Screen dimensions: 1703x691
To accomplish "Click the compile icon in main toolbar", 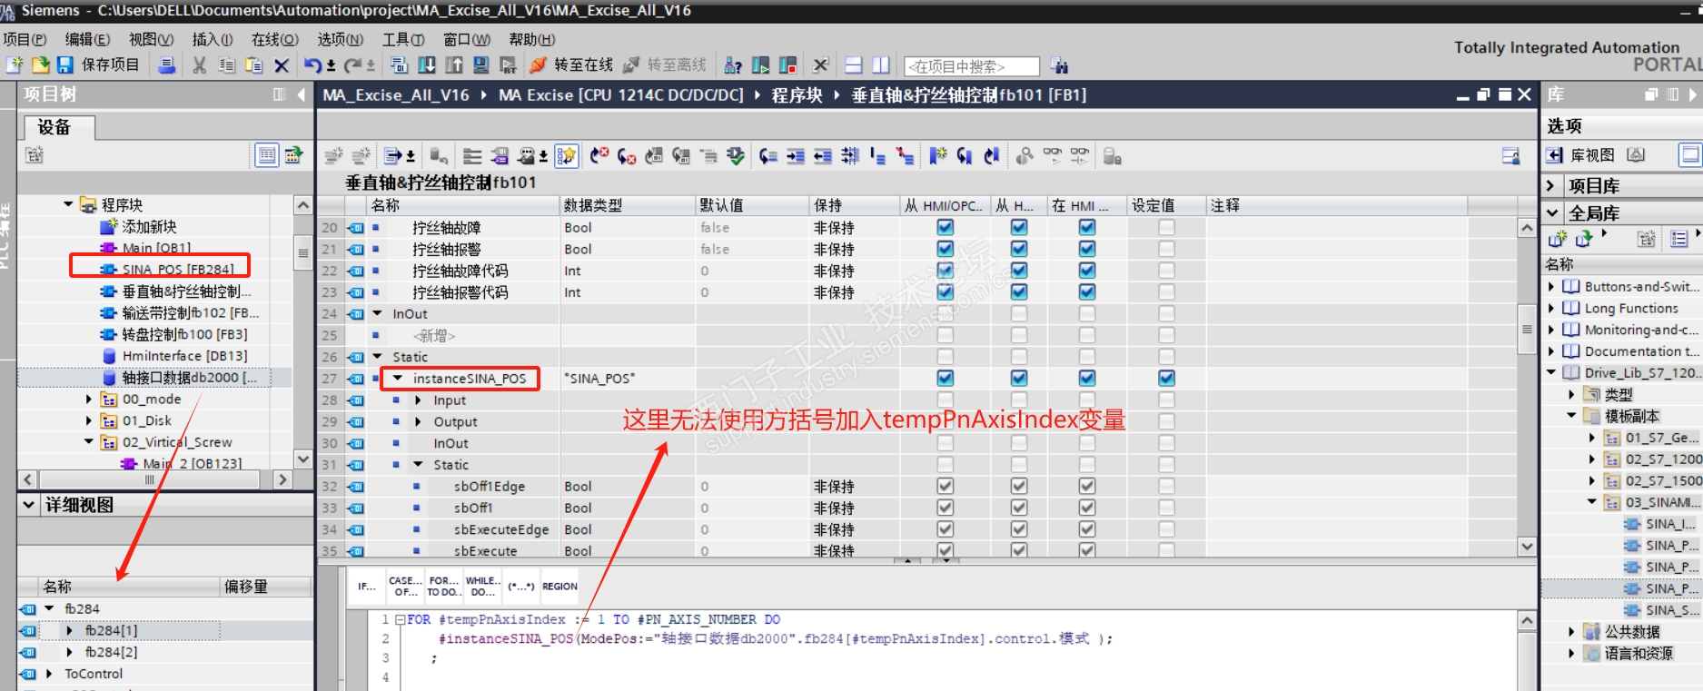I will pos(400,65).
